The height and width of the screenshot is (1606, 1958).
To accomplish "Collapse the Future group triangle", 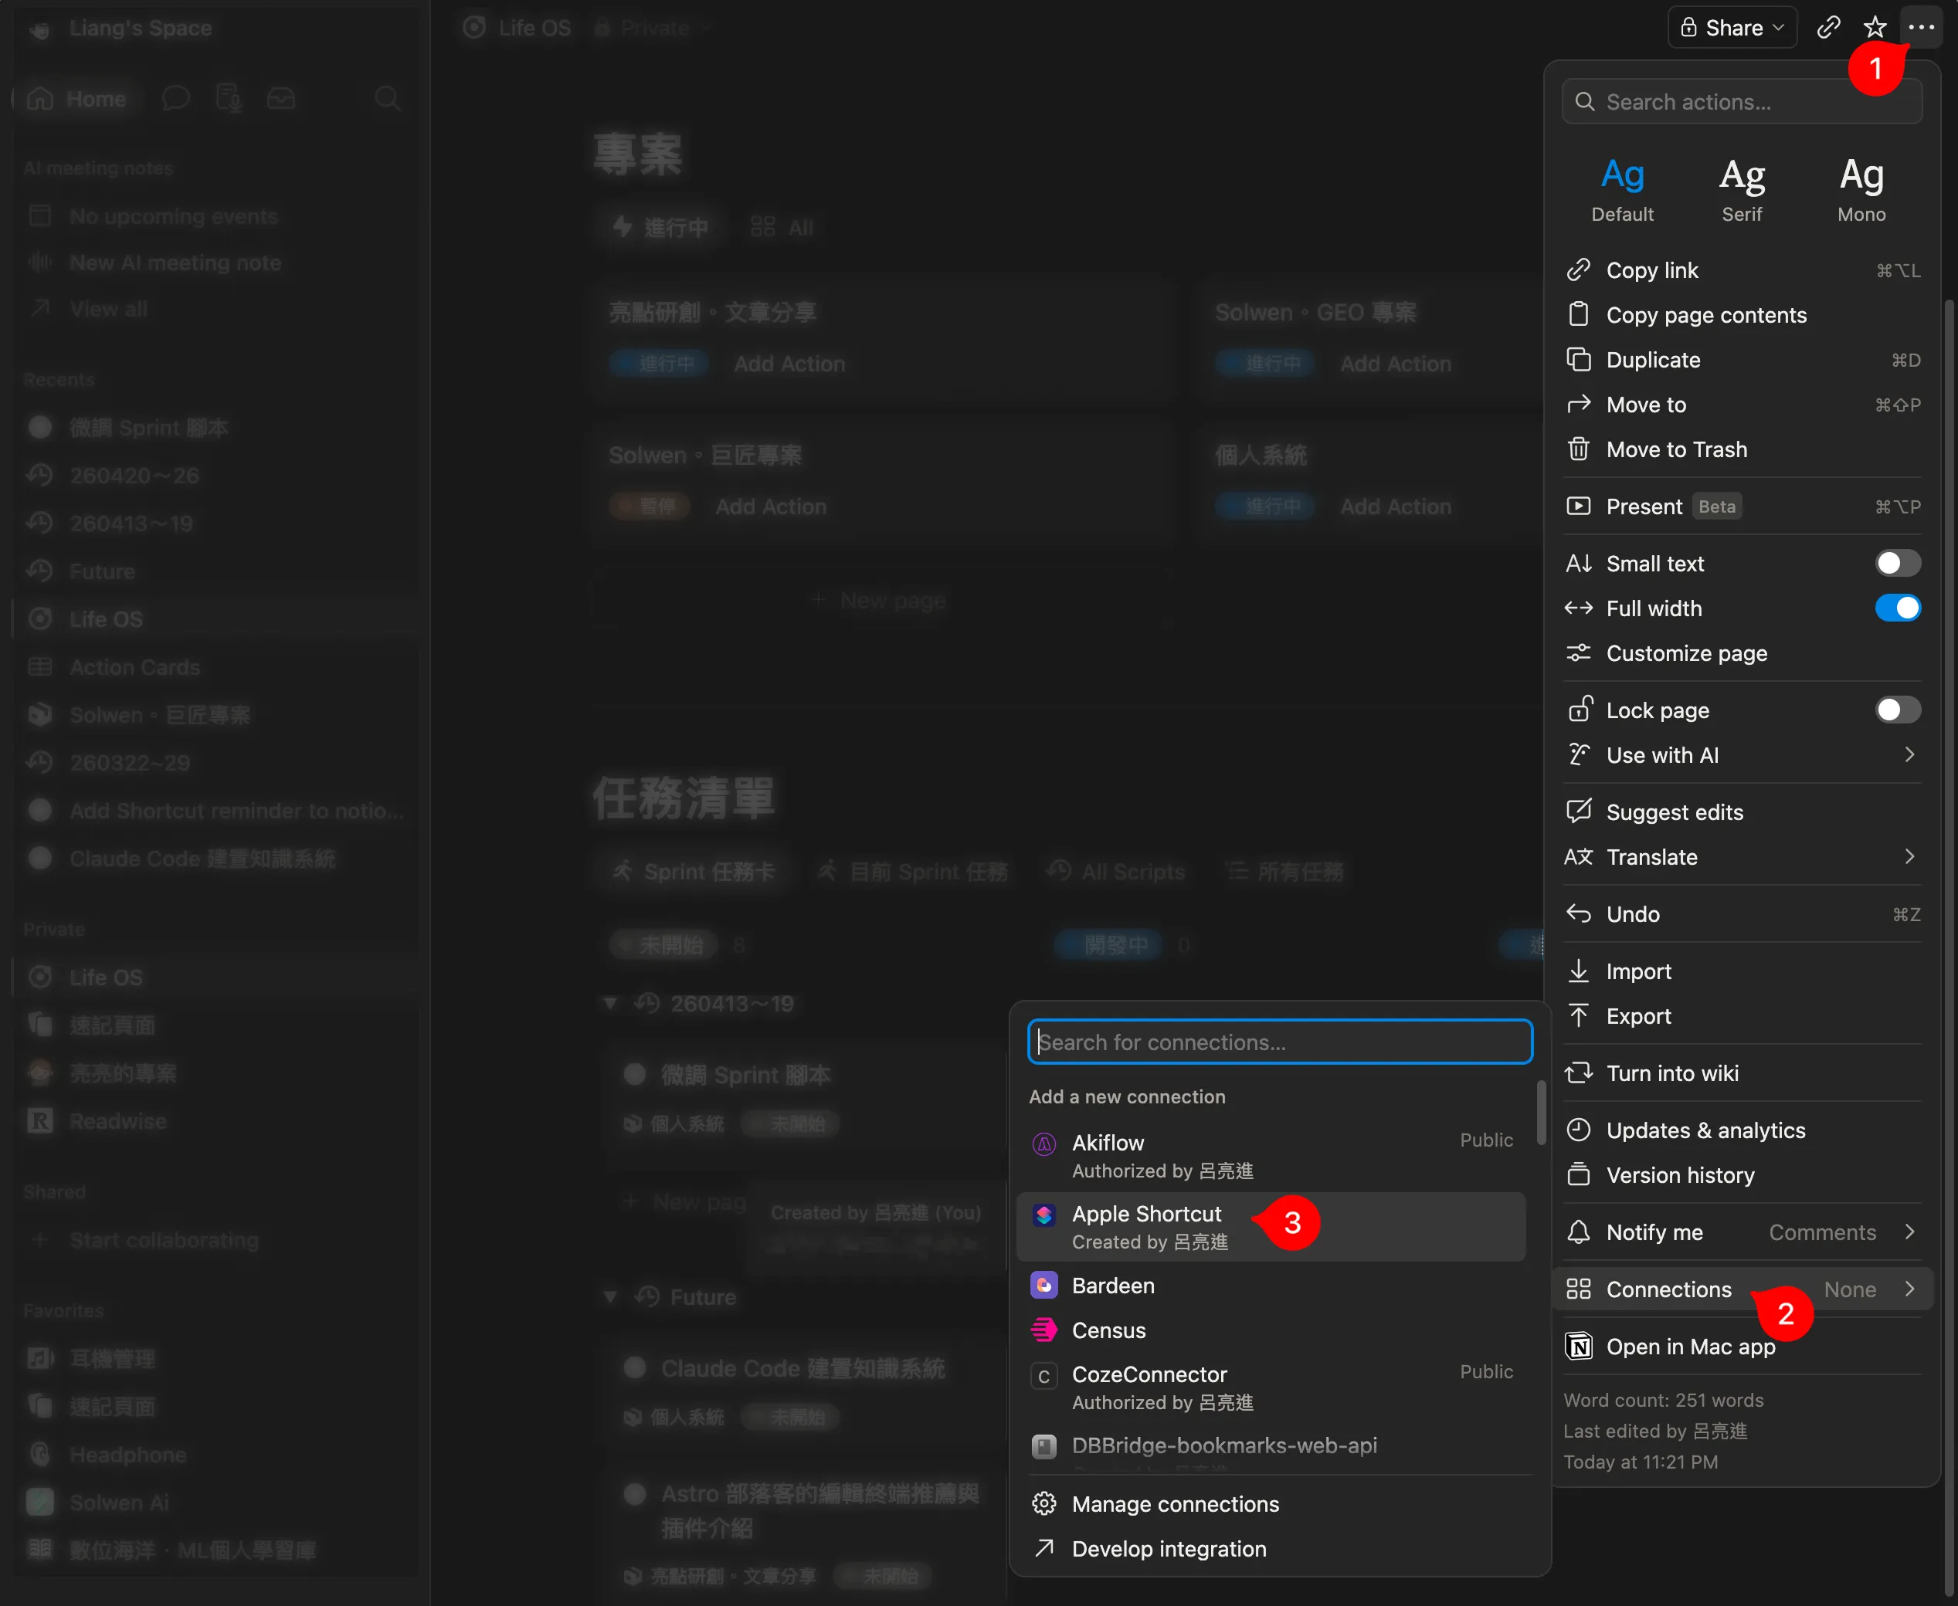I will coord(609,1296).
